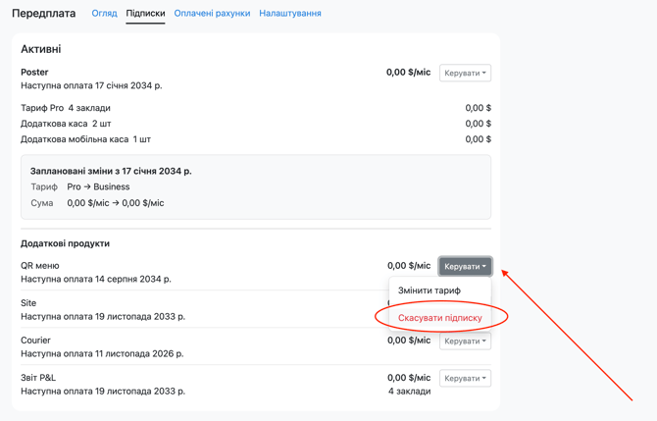This screenshot has height=421, width=657.
Task: Open the Налаштування tab
Action: pos(290,14)
